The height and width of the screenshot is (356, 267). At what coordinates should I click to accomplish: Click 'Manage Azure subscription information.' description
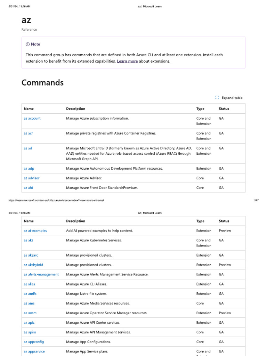point(97,118)
